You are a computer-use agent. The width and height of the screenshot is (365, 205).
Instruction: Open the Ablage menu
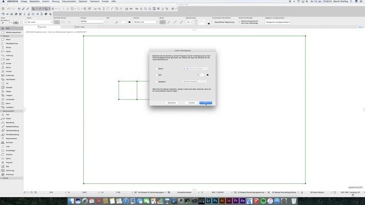[x=24, y=1]
